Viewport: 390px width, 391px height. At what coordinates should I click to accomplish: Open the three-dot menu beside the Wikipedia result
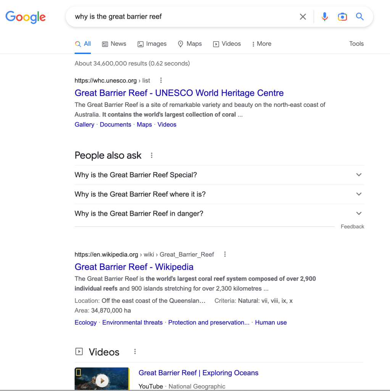coord(225,254)
